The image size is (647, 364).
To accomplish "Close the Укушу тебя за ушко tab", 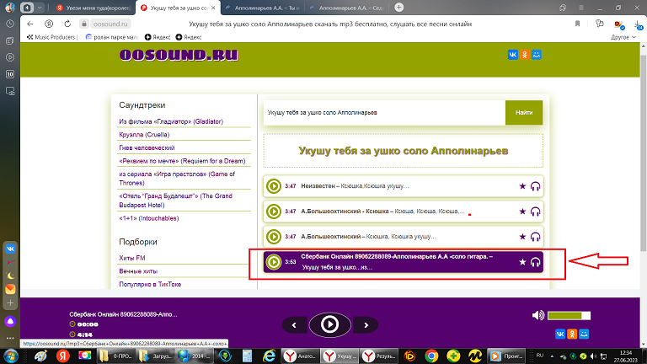I will point(213,8).
